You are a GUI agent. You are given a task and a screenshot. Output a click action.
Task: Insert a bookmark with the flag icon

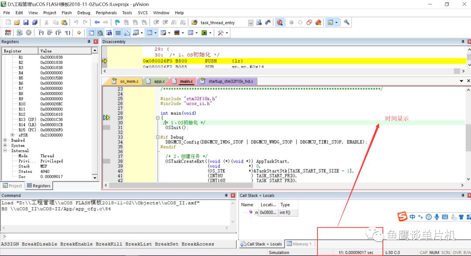tap(117, 22)
